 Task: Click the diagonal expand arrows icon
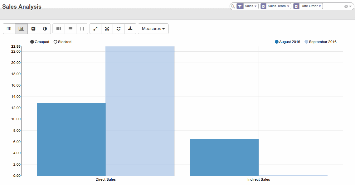[x=95, y=29]
